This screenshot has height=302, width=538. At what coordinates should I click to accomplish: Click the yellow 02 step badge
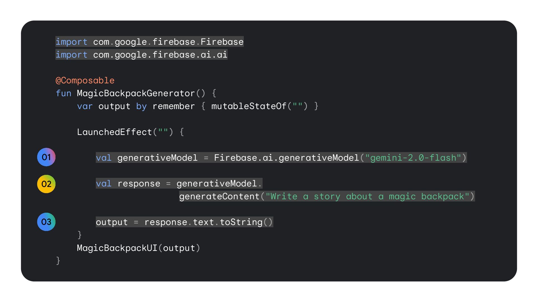(x=46, y=184)
